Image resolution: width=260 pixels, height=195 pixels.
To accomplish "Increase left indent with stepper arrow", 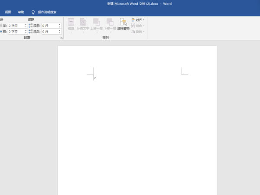I will coord(26,25).
